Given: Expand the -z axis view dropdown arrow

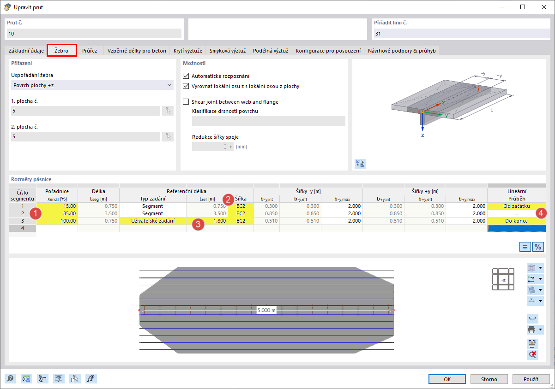Looking at the screenshot, I should click(540, 279).
